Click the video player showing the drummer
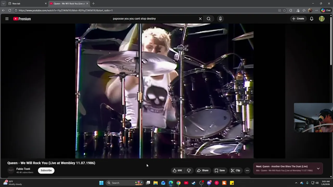The height and width of the screenshot is (187, 333). click(x=164, y=91)
